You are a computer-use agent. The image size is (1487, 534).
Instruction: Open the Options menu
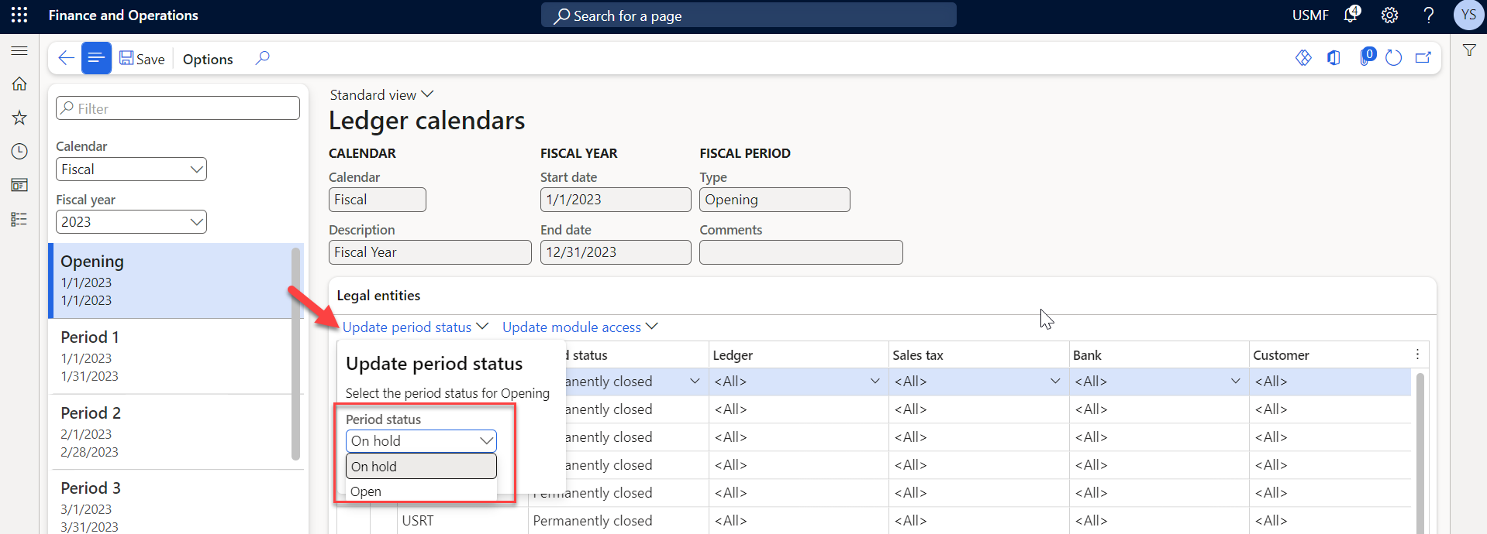point(208,59)
